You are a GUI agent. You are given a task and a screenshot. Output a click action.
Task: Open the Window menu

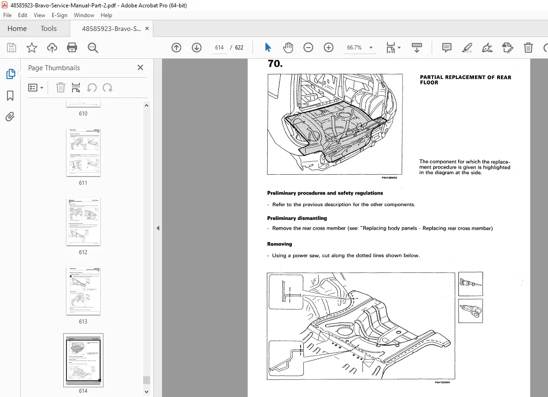(x=84, y=15)
